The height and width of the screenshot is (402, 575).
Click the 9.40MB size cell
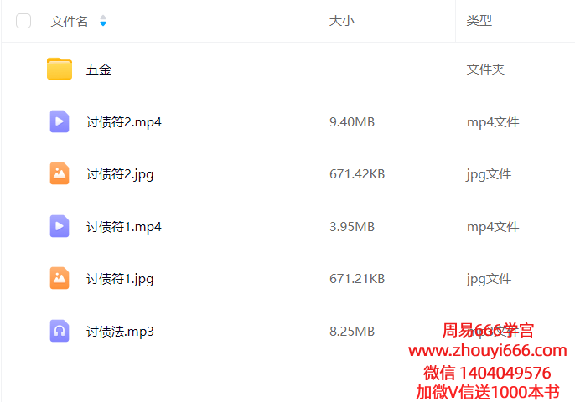point(352,122)
